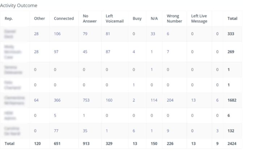Click the Connected value 106 link
This screenshot has height=163, width=253.
[x=57, y=34]
